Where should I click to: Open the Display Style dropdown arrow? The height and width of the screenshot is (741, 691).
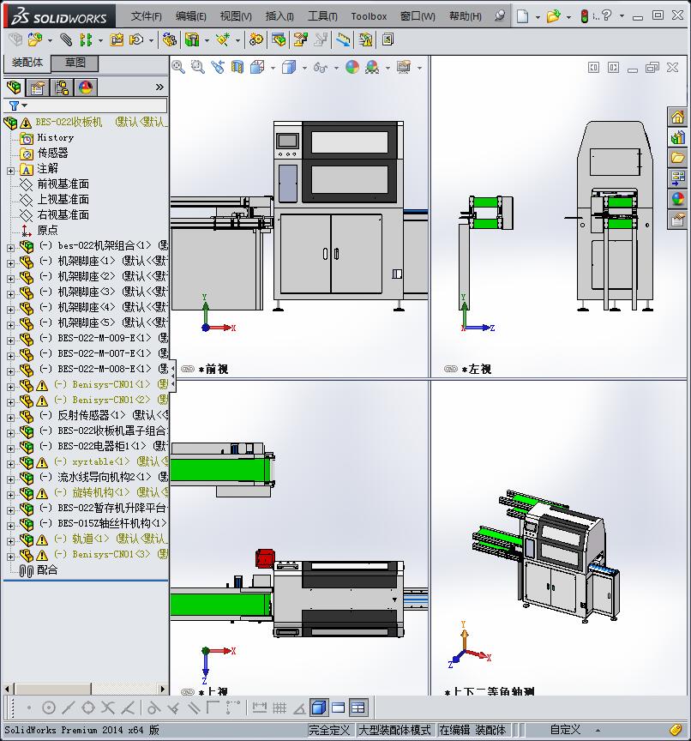point(304,68)
